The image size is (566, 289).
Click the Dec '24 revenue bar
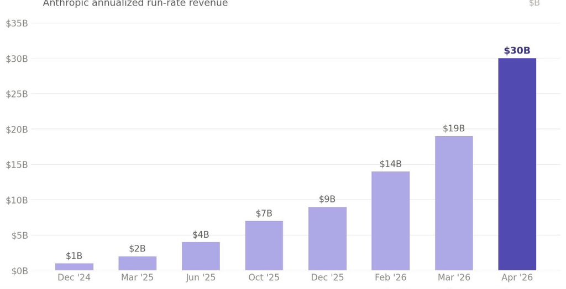(x=74, y=266)
